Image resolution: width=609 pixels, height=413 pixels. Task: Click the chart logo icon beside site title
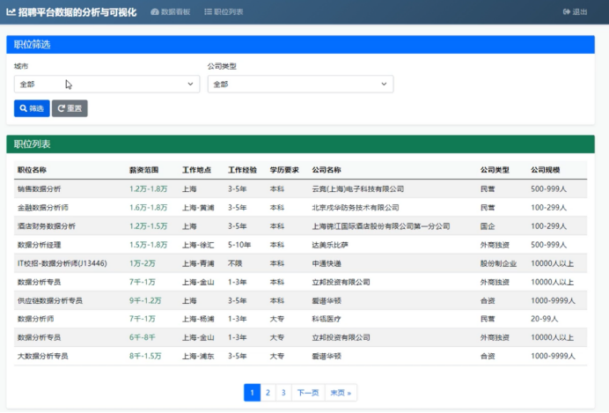(x=11, y=12)
